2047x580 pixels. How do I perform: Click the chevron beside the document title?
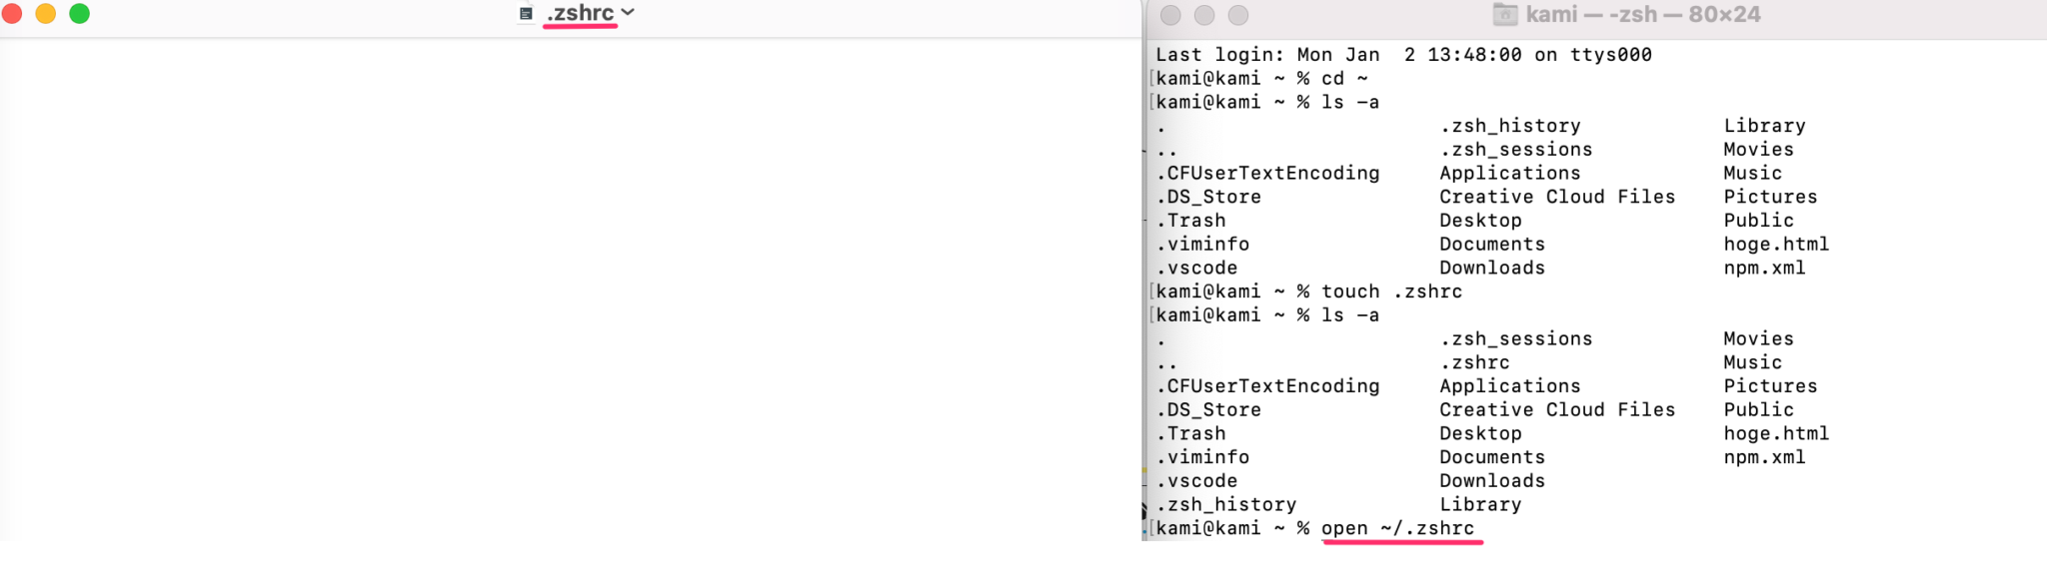coord(627,14)
